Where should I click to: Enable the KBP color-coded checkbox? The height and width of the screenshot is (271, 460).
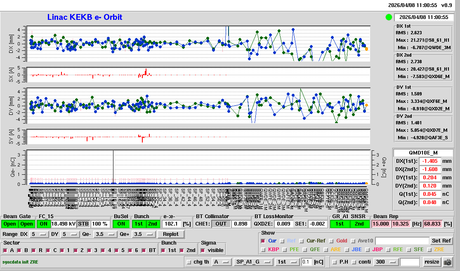(x=263, y=250)
